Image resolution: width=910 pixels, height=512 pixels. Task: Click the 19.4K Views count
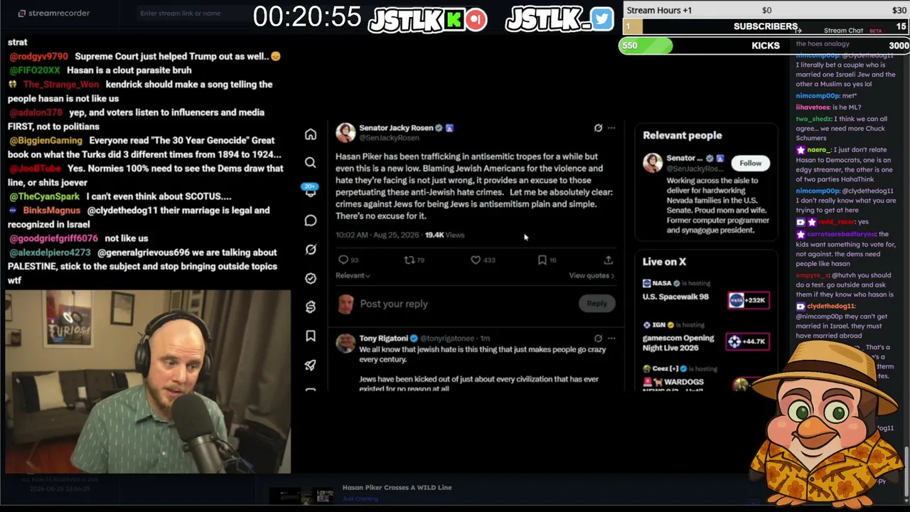(x=444, y=235)
